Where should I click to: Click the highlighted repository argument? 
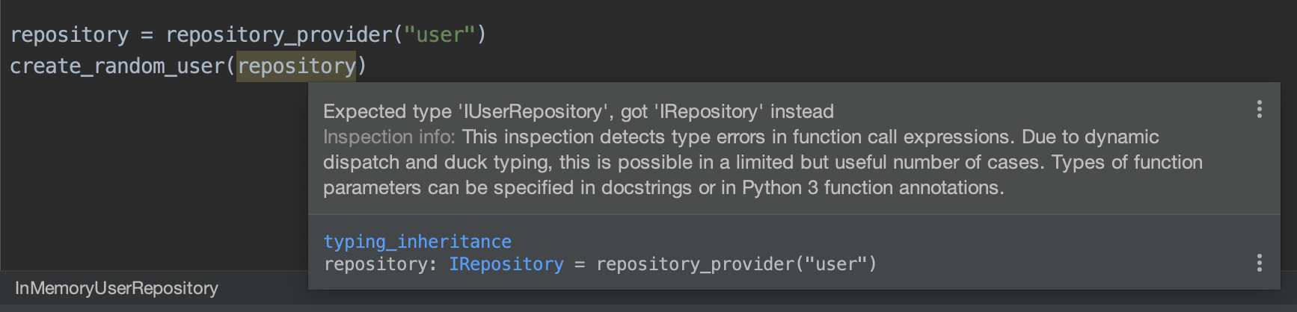(x=297, y=66)
